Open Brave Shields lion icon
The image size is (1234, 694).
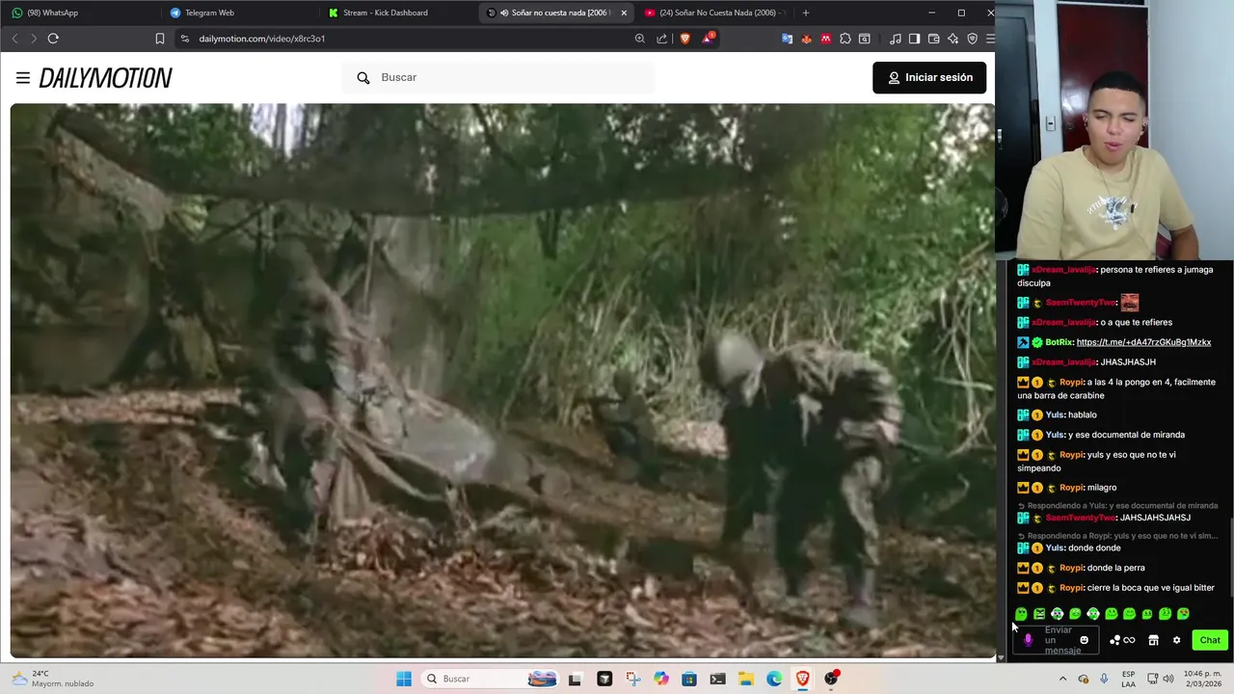tap(684, 39)
